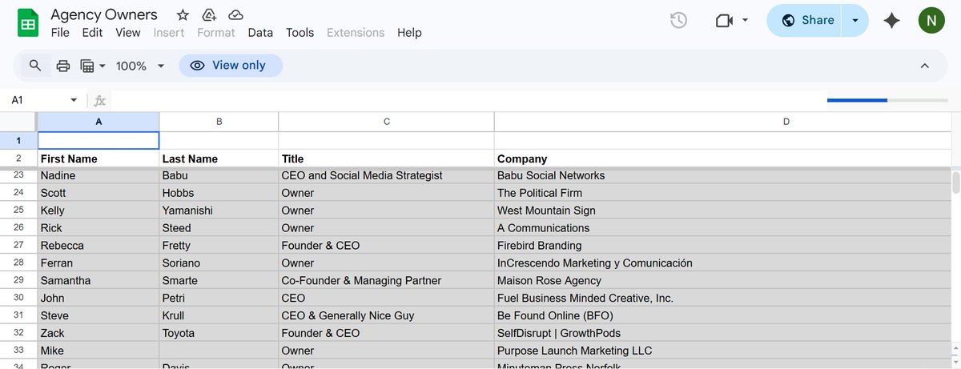The width and height of the screenshot is (961, 369).
Task: Select Co-Founder & Managing Partner cell
Action: (x=386, y=281)
